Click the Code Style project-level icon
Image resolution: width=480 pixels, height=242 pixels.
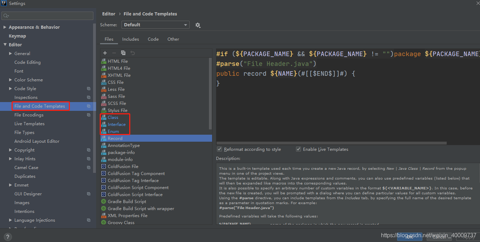(88, 89)
